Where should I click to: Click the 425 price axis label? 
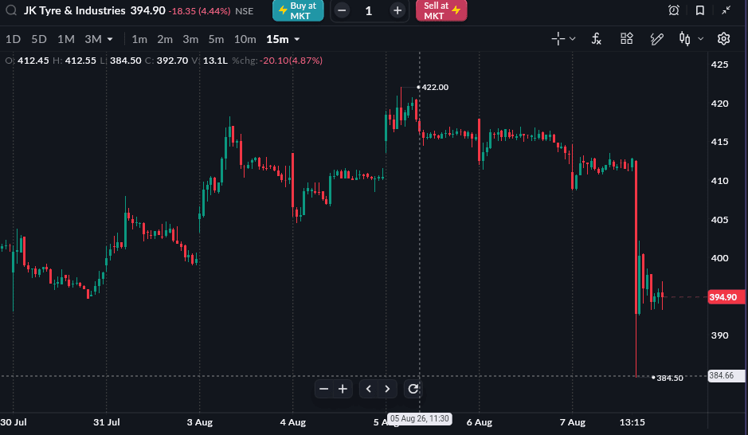(719, 65)
